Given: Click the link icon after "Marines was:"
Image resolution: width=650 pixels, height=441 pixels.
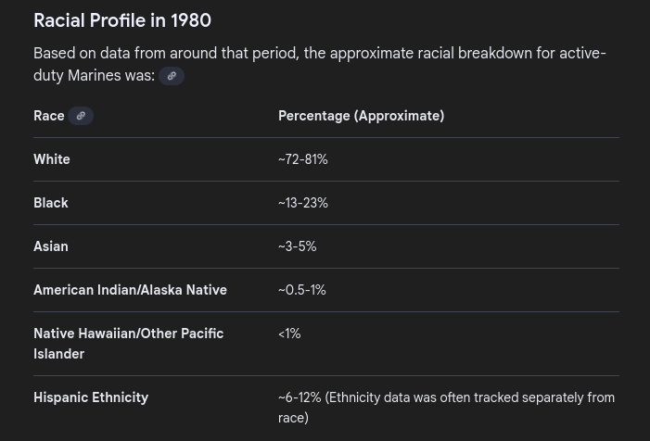Looking at the screenshot, I should 172,76.
